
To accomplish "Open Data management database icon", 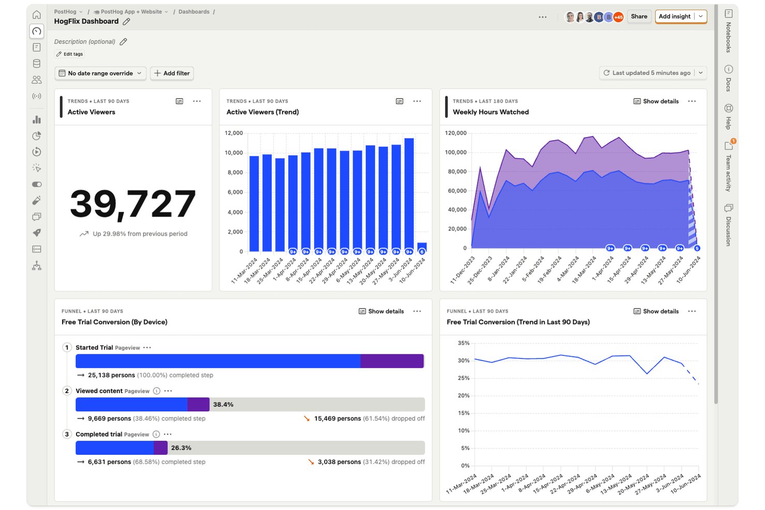I will point(37,64).
